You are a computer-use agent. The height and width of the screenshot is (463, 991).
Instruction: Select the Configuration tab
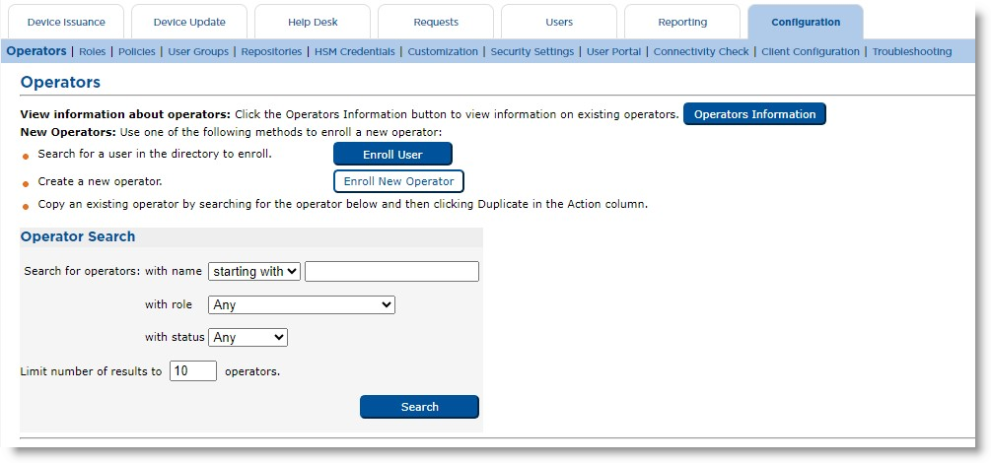(x=806, y=22)
